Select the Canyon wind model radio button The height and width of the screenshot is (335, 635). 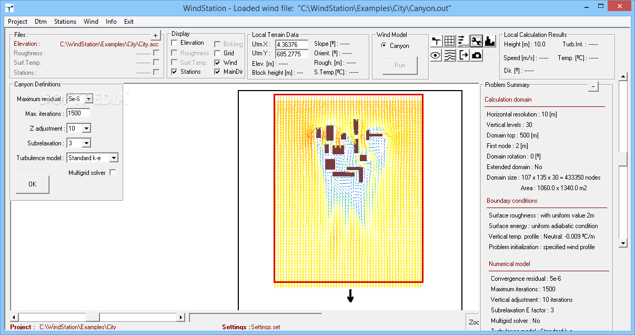tap(384, 46)
